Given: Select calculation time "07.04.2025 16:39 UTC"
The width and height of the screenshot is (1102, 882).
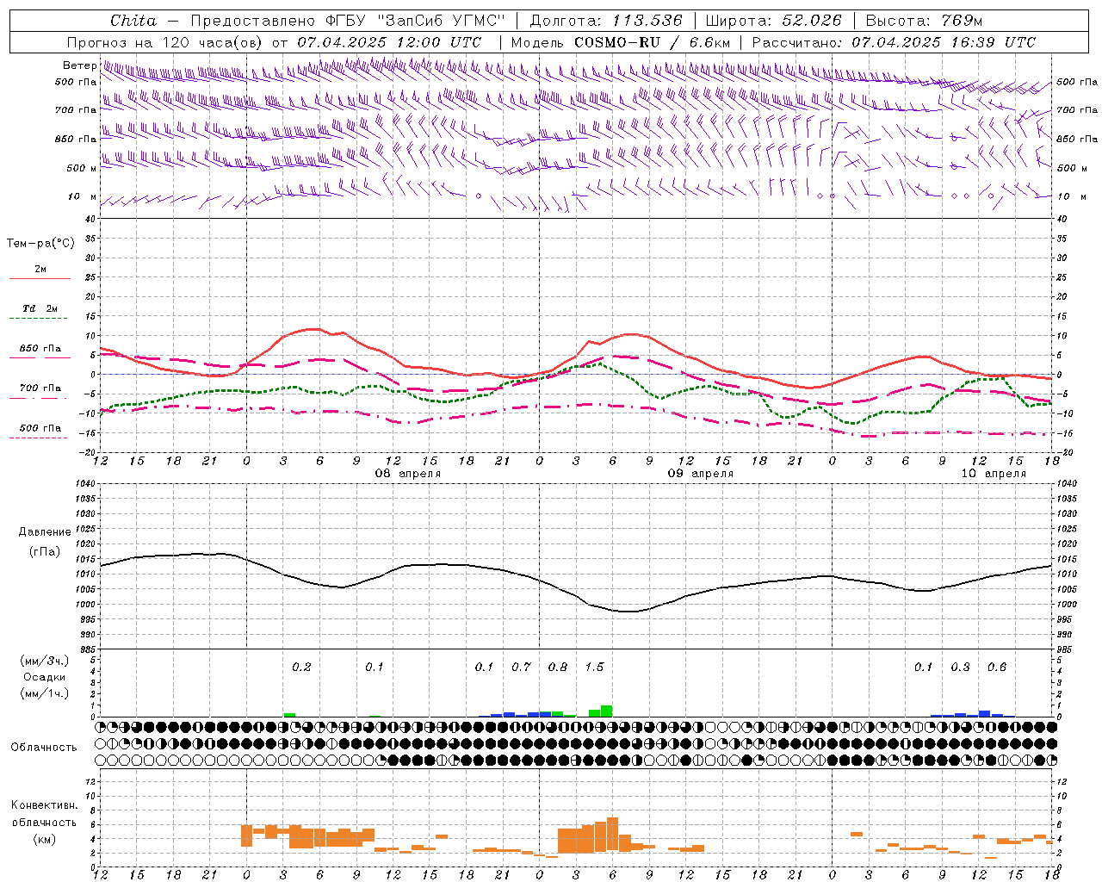Looking at the screenshot, I should (944, 42).
